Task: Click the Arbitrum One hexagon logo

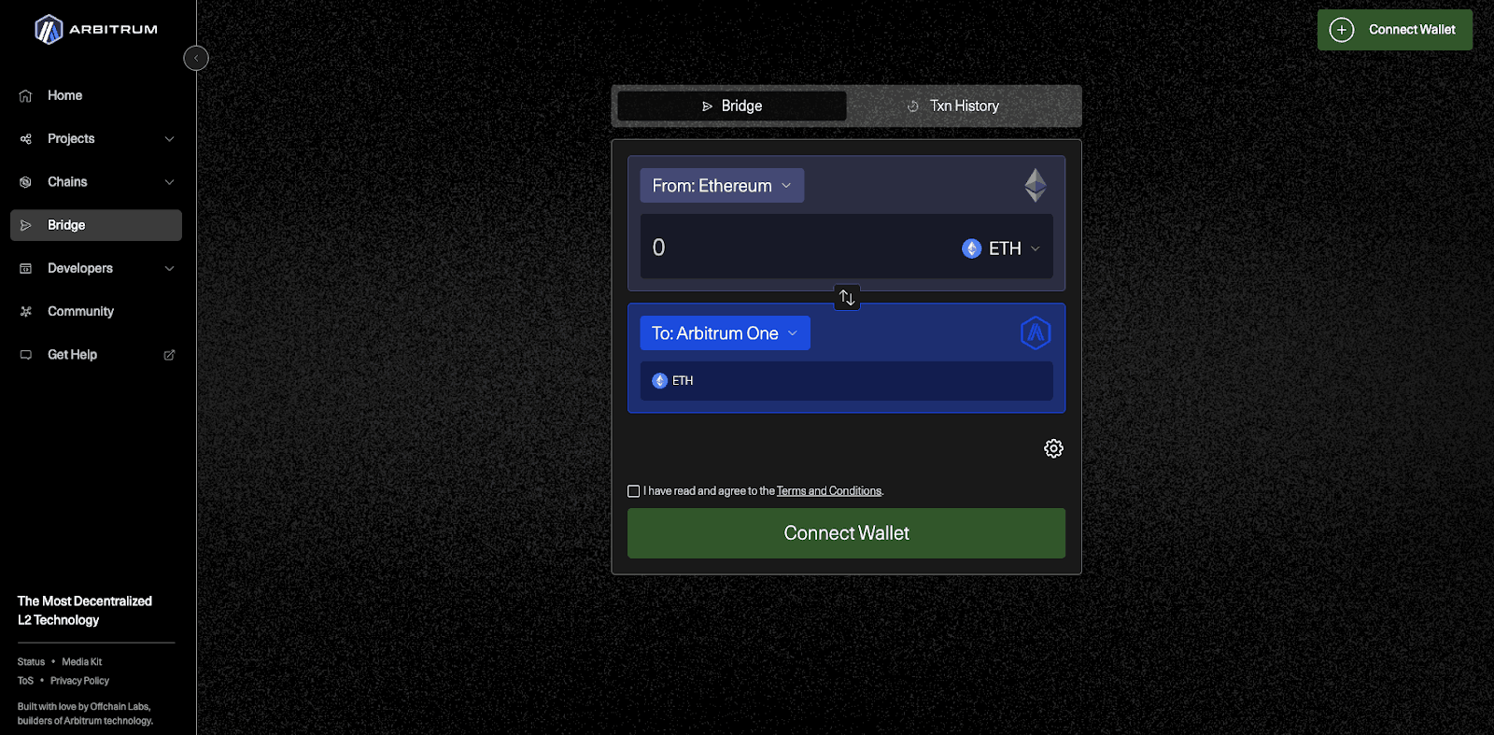Action: point(1036,333)
